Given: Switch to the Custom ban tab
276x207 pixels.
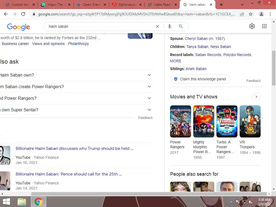Looking at the screenshot, I should coord(20,5).
